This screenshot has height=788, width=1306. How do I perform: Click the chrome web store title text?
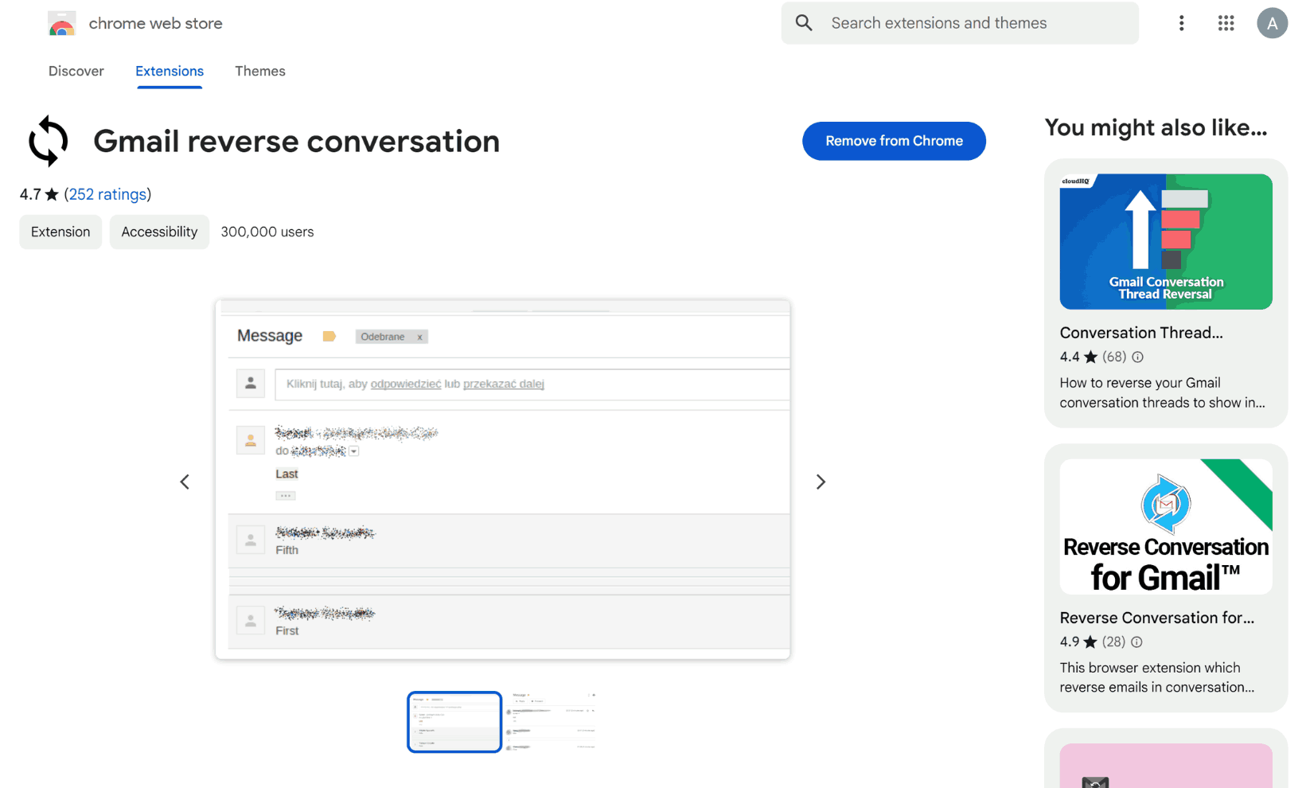click(155, 24)
